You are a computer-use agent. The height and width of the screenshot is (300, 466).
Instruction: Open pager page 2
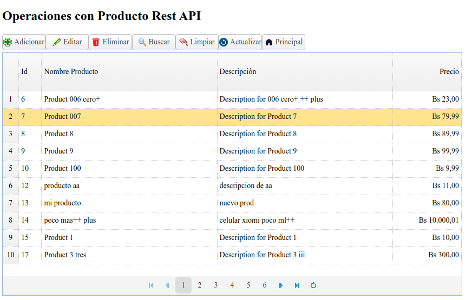tap(200, 285)
